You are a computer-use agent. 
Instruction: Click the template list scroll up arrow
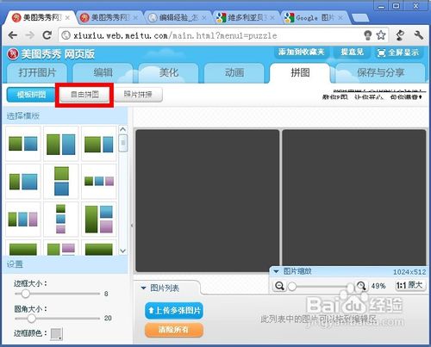123,129
